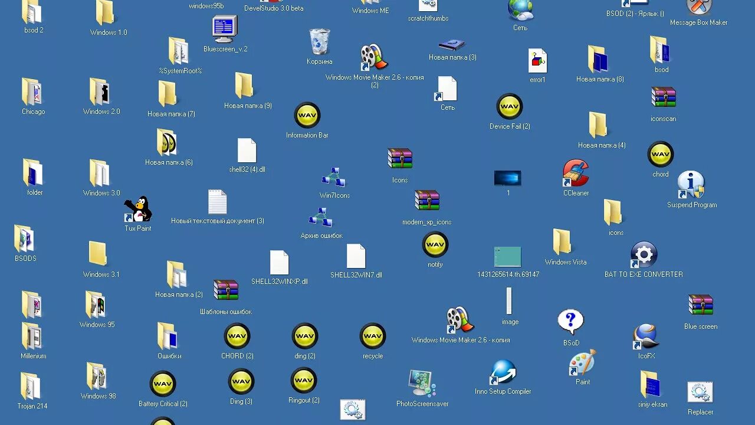Screen dimensions: 755x425
Task: Open the siniy ekran folder
Action: [x=651, y=385]
